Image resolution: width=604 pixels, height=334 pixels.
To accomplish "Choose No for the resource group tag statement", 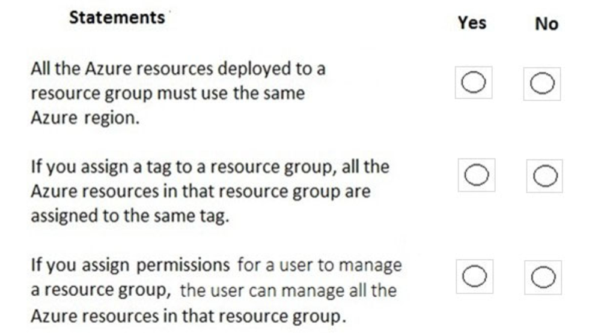I will [x=545, y=176].
